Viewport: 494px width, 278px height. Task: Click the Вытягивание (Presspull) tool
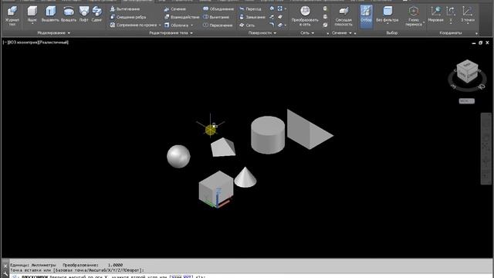[125, 9]
